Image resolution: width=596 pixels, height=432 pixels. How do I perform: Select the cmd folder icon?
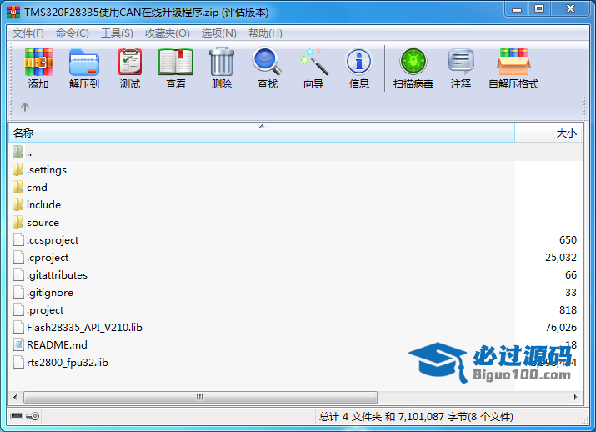(18, 187)
